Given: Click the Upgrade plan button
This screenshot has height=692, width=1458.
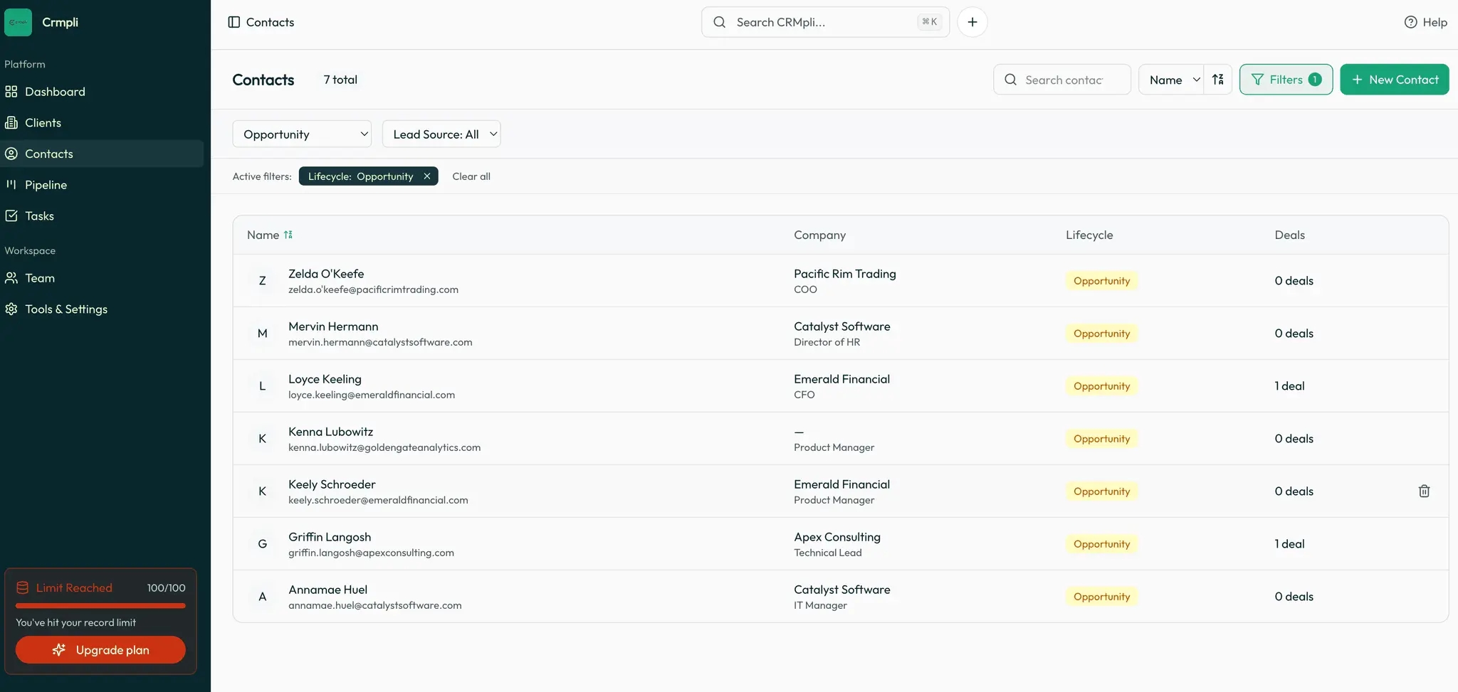Looking at the screenshot, I should [100, 650].
